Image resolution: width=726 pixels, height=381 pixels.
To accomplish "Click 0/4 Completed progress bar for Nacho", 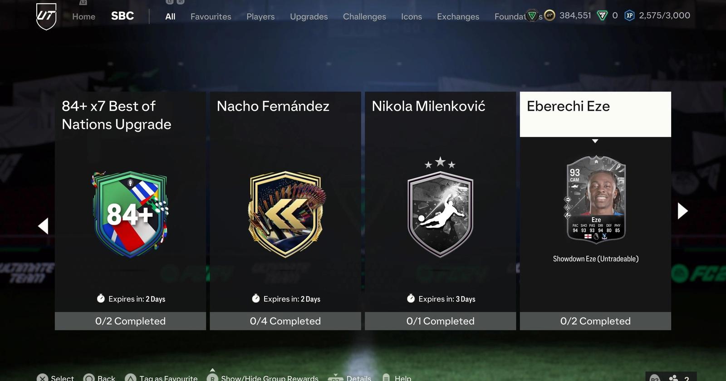I will click(285, 321).
